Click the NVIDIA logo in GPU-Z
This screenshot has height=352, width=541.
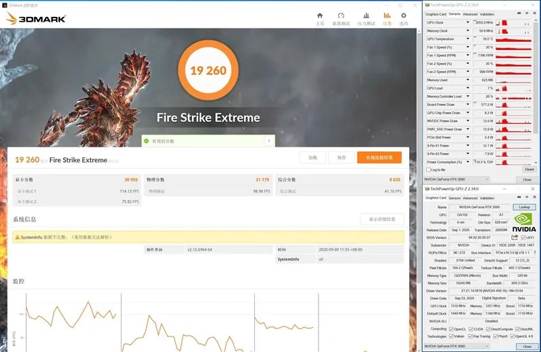click(523, 222)
